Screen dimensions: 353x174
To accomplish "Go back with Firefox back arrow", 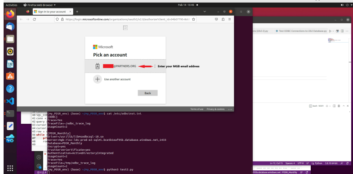I will [x=21, y=19].
